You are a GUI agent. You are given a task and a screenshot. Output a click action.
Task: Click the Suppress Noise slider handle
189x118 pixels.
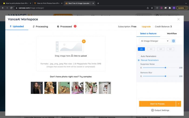click(166, 68)
